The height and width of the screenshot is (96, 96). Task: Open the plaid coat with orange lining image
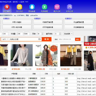click(x=46, y=55)
